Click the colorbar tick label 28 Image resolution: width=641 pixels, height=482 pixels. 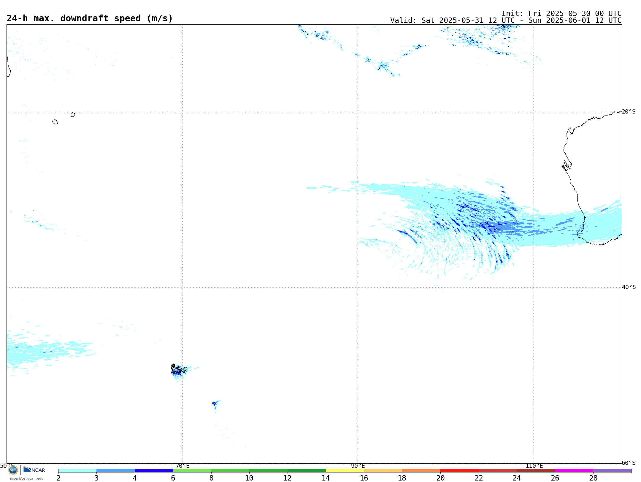click(x=593, y=478)
